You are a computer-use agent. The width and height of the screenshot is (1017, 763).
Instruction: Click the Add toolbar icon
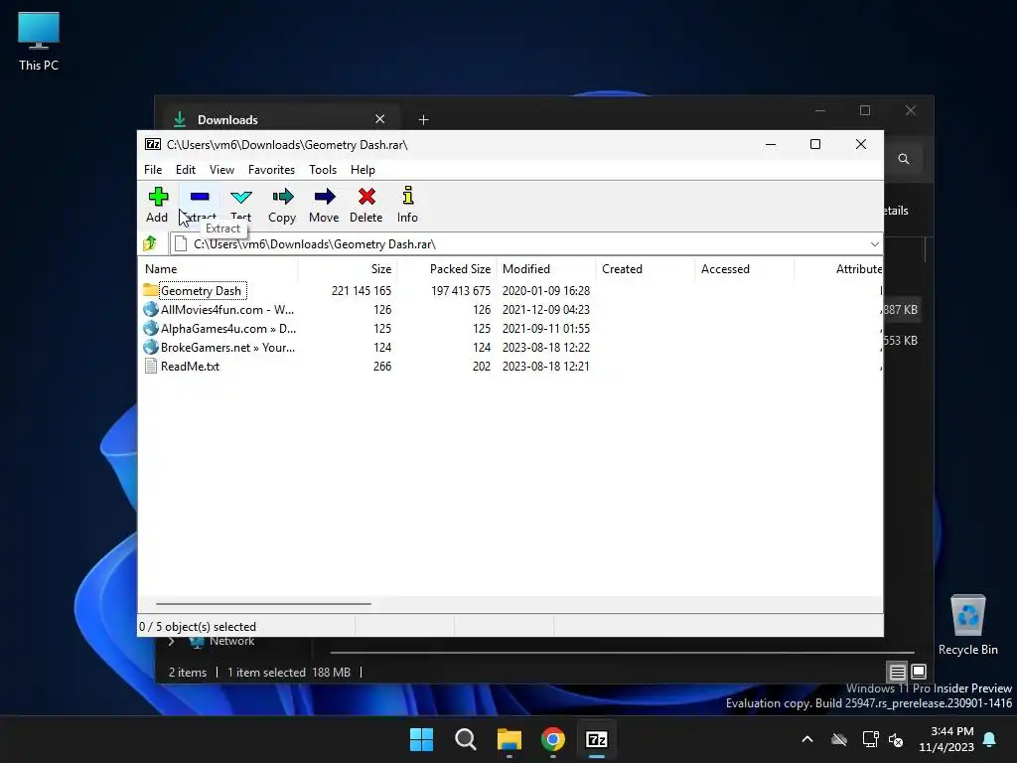(x=158, y=197)
